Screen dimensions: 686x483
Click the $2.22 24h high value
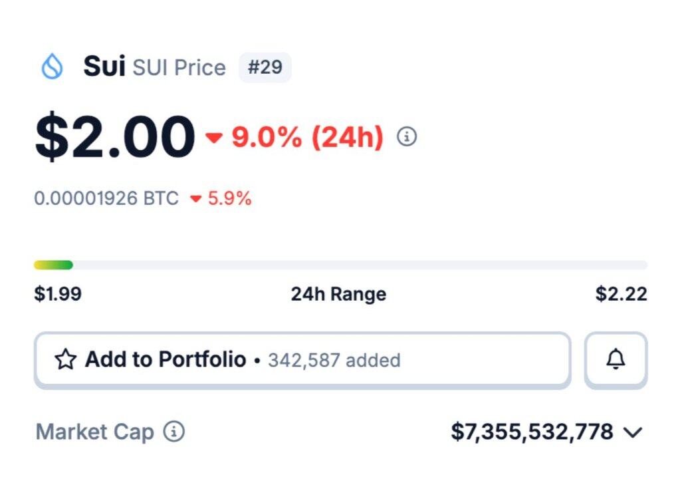pos(622,294)
